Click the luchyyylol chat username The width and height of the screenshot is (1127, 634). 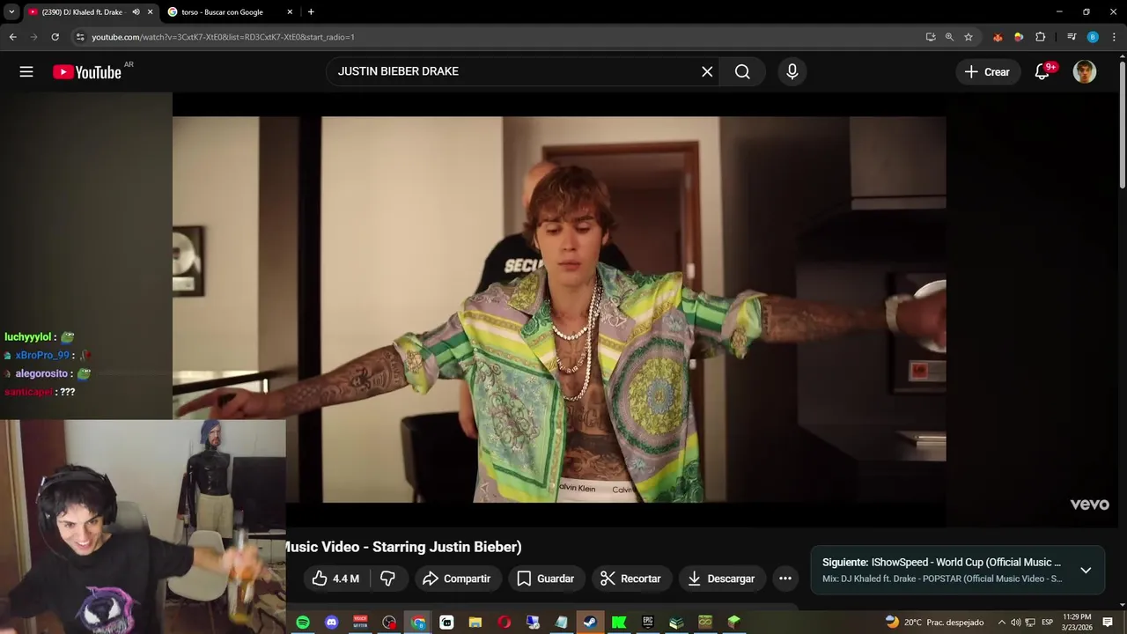27,337
